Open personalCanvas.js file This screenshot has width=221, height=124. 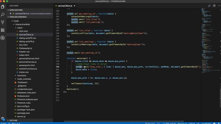(28, 62)
